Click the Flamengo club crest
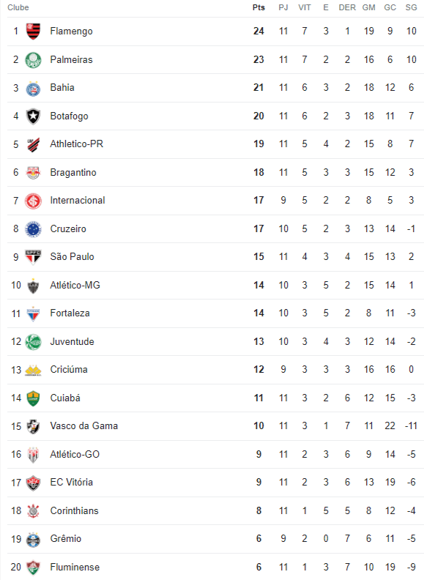Viewport: 424px width, 580px height. [x=33, y=31]
